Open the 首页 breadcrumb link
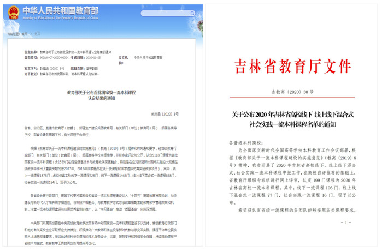 pos(24,34)
